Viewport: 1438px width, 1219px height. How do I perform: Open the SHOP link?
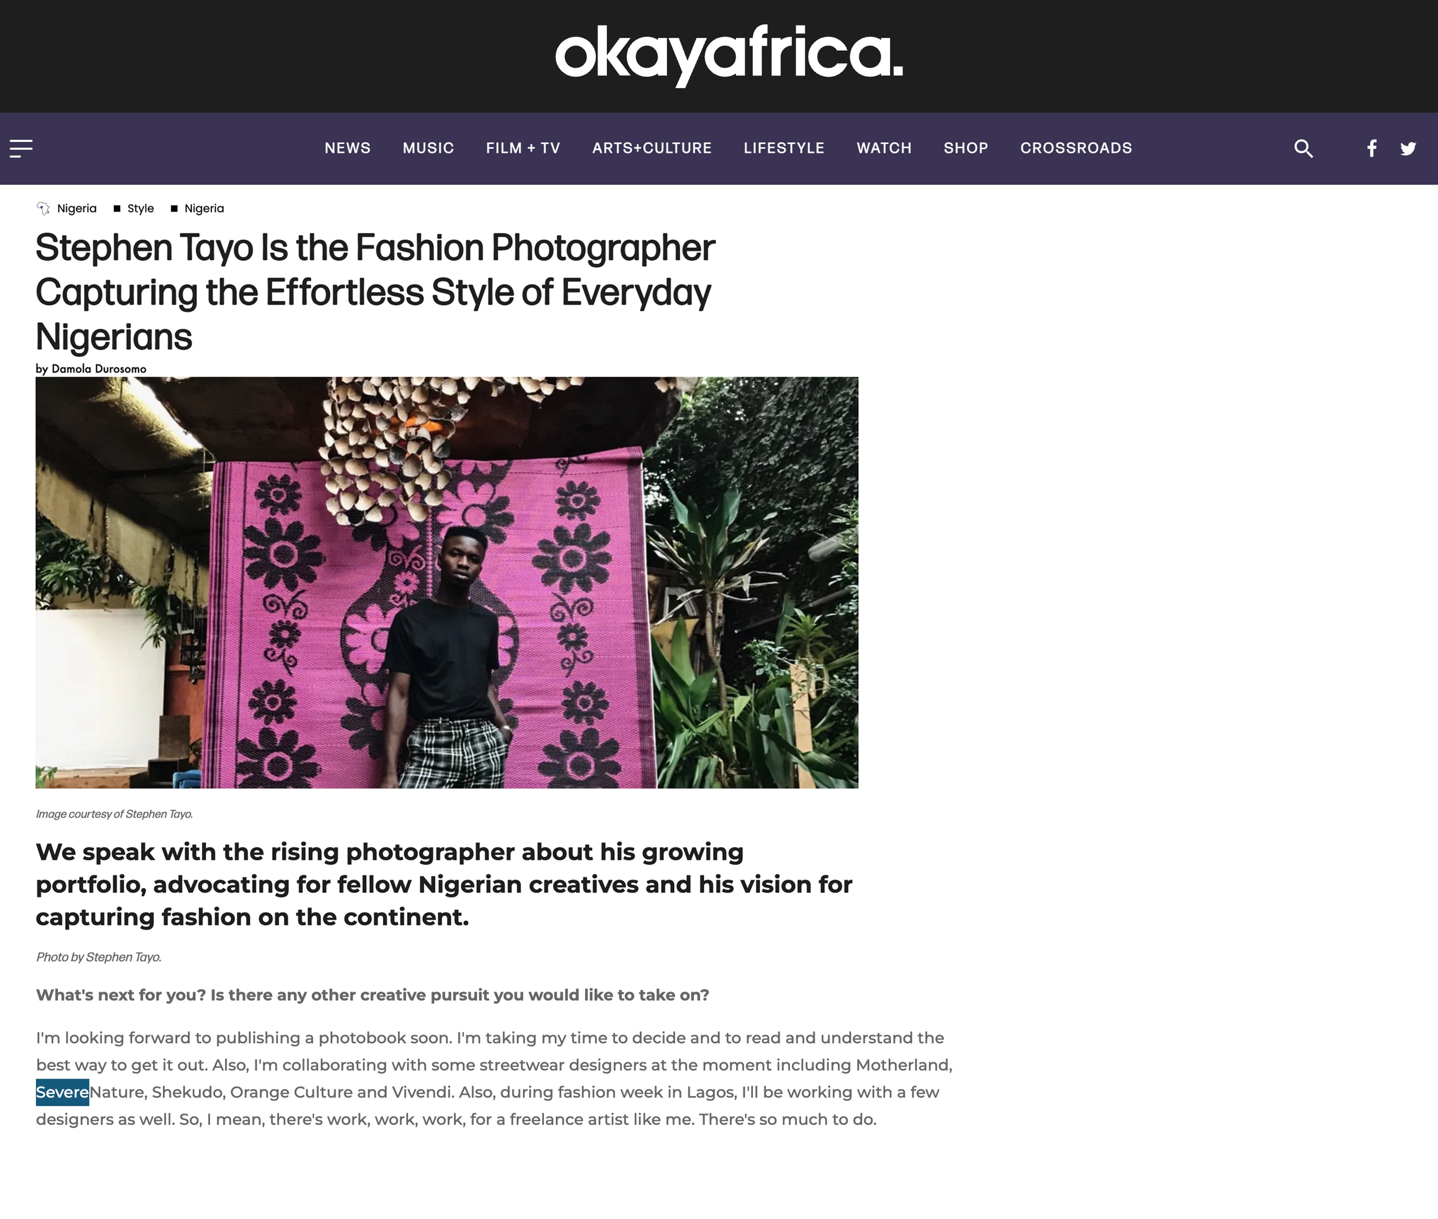tap(966, 148)
